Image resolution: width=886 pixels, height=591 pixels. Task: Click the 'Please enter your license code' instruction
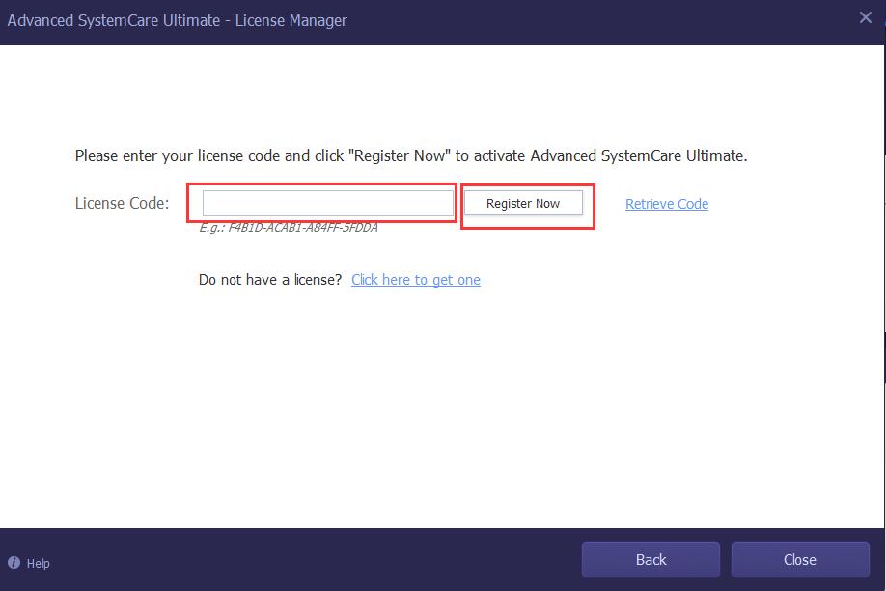click(x=411, y=155)
